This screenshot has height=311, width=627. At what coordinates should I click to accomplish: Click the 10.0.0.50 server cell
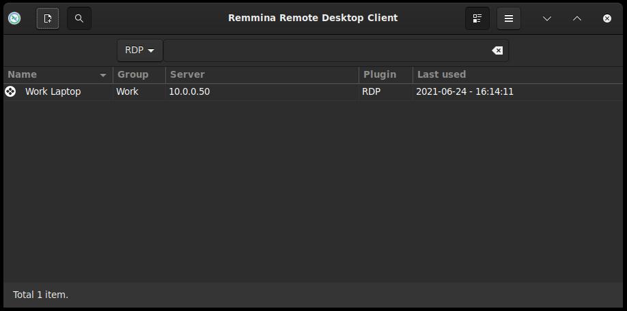pyautogui.click(x=189, y=92)
